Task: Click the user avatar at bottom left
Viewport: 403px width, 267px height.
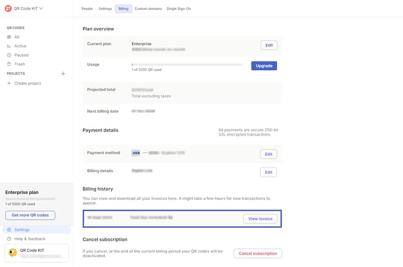Action: coord(12,253)
